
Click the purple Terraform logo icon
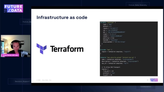[x=42, y=49]
